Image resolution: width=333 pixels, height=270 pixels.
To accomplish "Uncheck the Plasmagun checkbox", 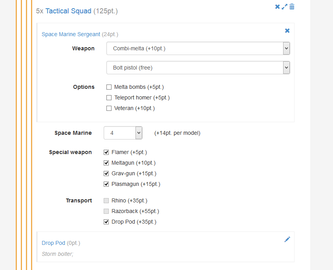I will coord(106,184).
